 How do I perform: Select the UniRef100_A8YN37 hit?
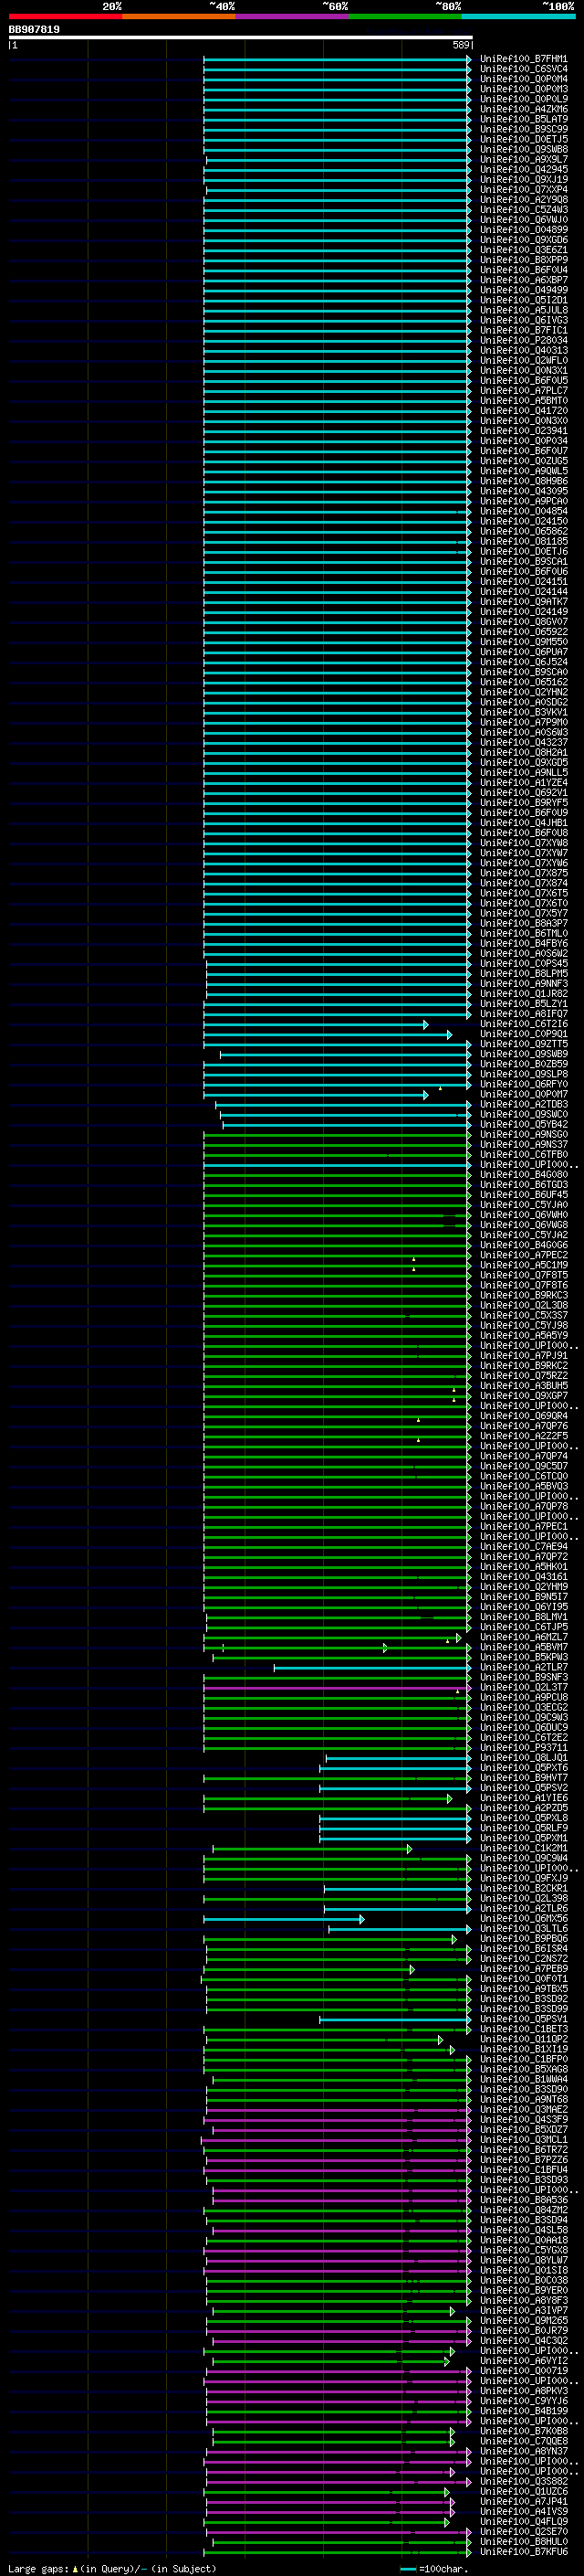[x=523, y=2451]
